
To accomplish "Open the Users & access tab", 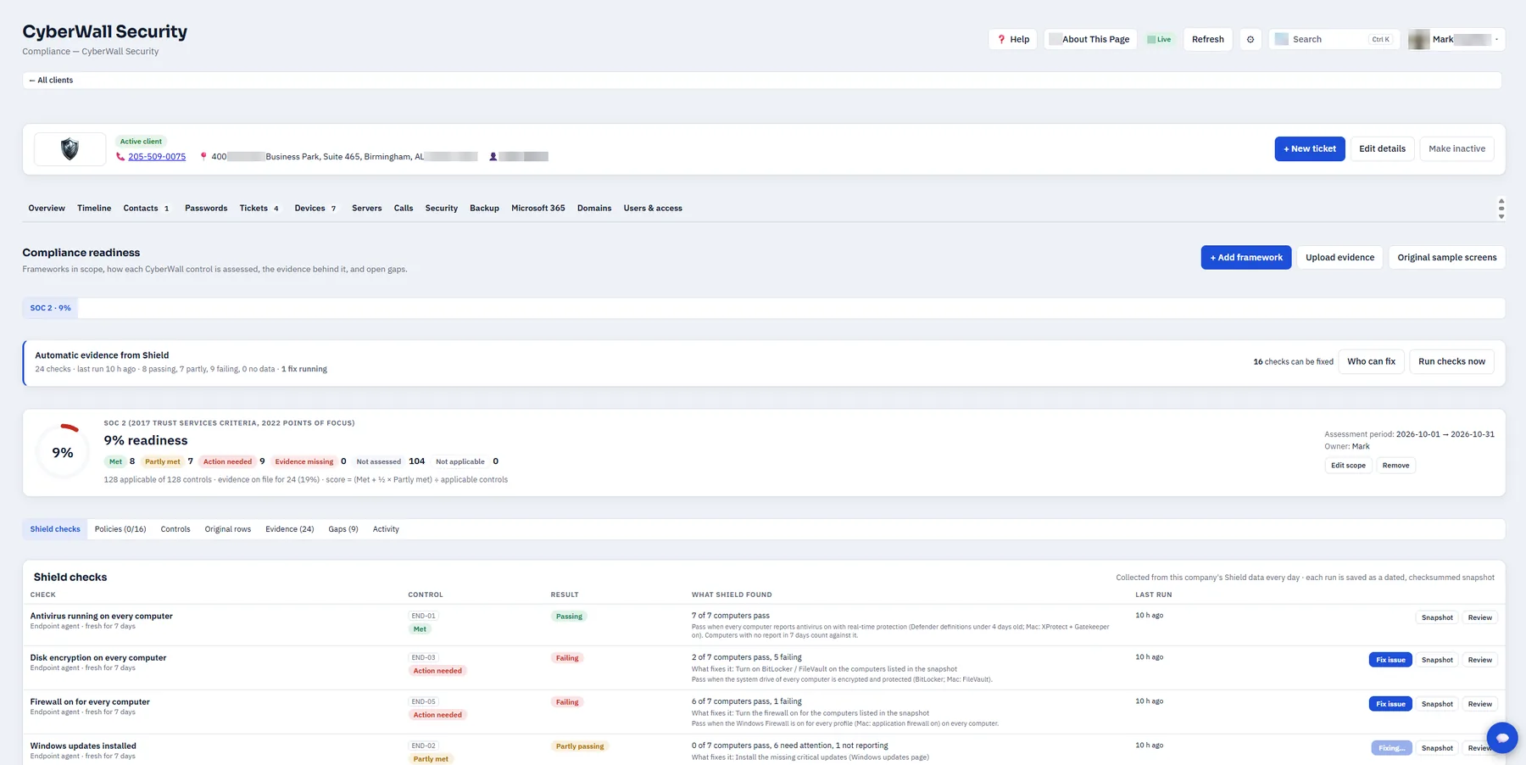I will (653, 209).
